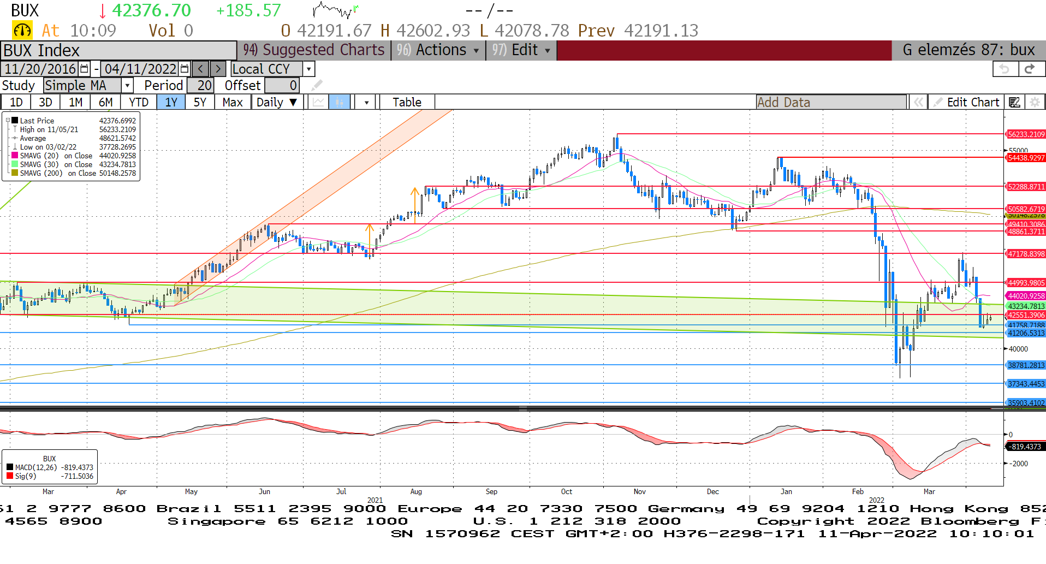This screenshot has height=564, width=1046.
Task: Open Suggested Charts menu
Action: tap(314, 50)
